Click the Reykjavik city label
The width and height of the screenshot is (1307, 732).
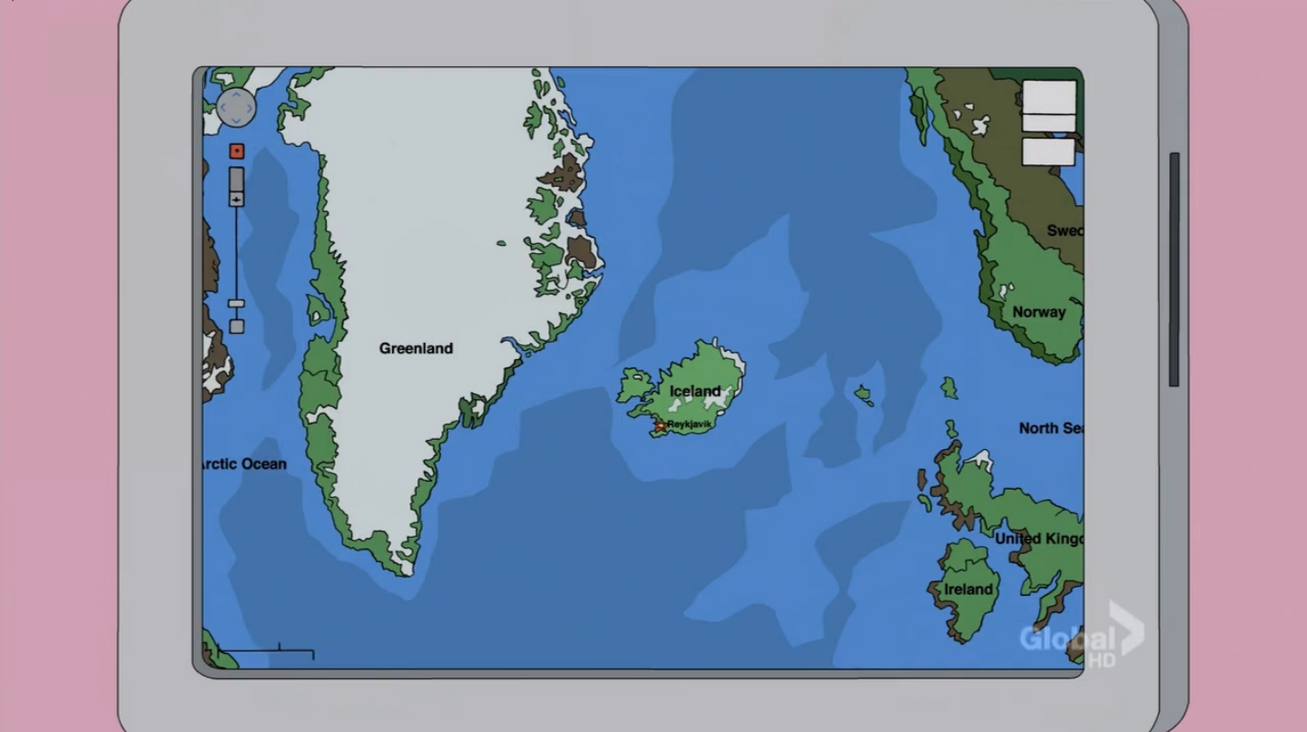coord(689,424)
